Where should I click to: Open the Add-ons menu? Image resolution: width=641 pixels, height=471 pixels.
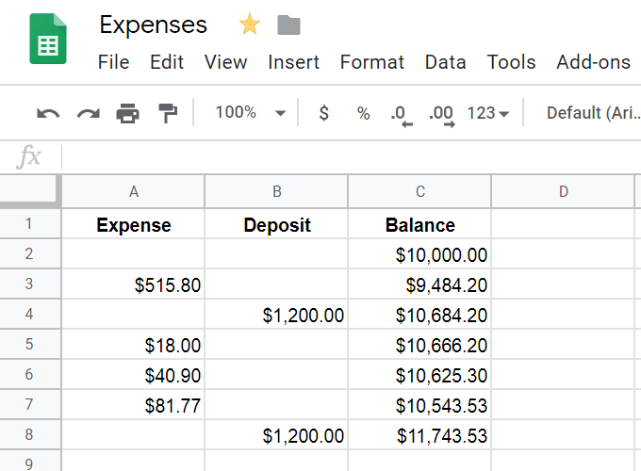(x=593, y=62)
